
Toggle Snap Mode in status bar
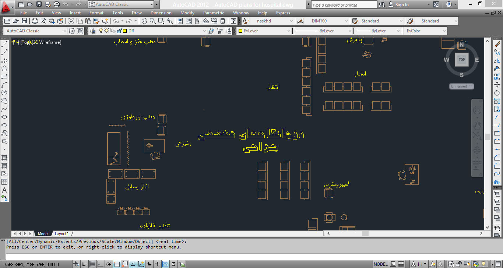point(84,264)
